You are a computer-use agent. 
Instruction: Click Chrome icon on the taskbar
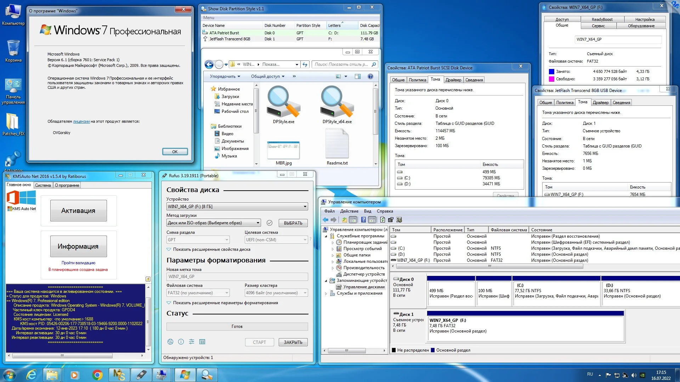97,375
